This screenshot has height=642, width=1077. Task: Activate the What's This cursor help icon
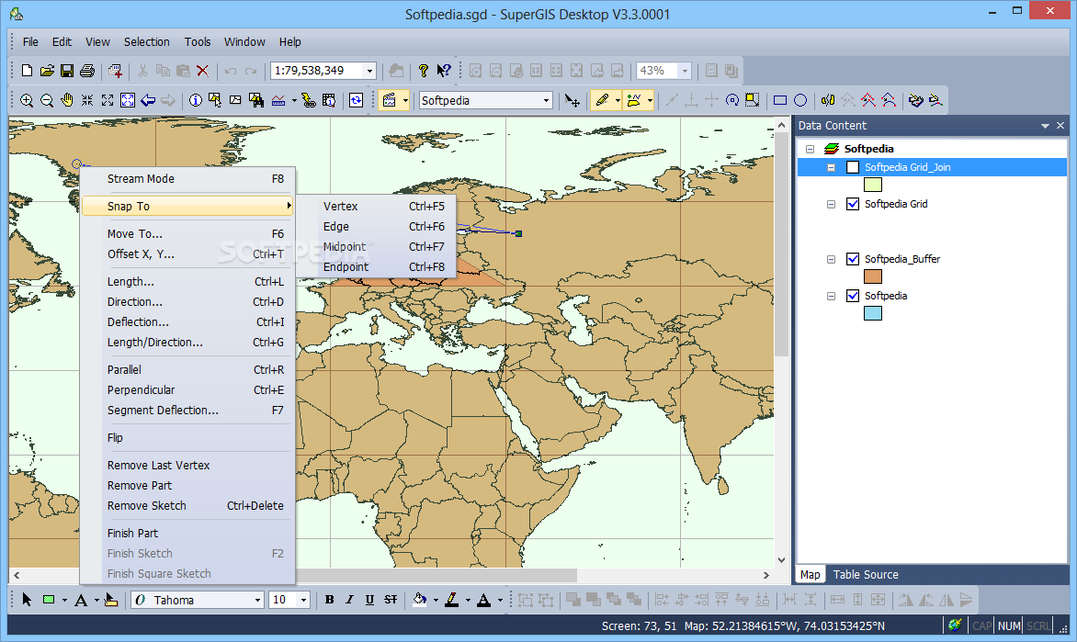(444, 71)
